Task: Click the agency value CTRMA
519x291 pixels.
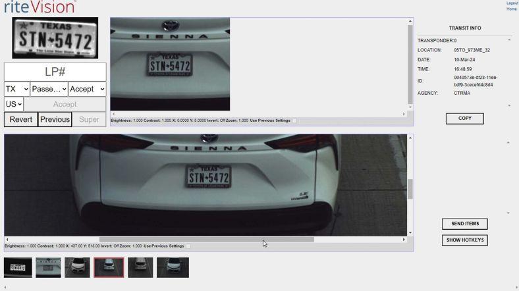Action: pyautogui.click(x=462, y=93)
